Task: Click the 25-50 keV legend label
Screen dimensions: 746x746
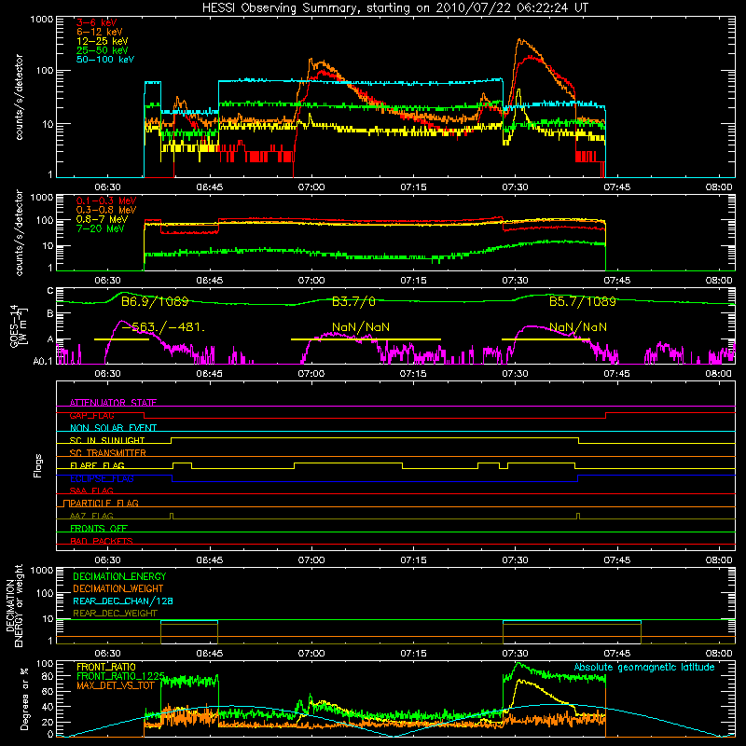Action: (x=103, y=50)
